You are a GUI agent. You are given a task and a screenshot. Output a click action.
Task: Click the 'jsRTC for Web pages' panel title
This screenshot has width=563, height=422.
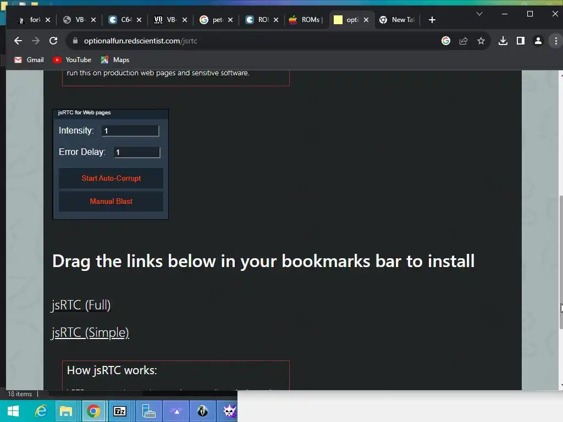pos(84,112)
